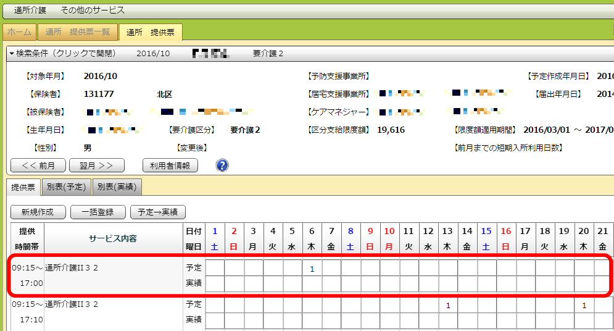Switch to the ホーム tab
The width and height of the screenshot is (614, 331).
point(19,32)
